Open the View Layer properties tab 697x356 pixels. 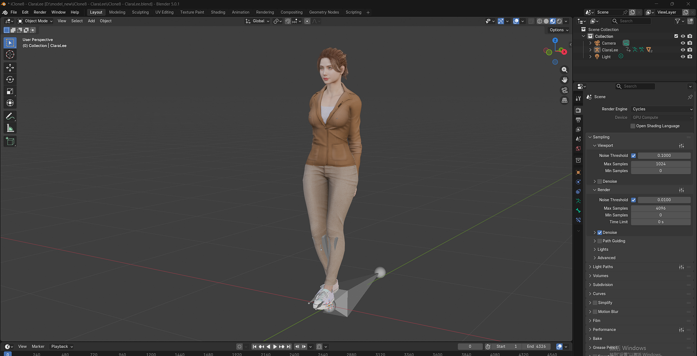[578, 129]
